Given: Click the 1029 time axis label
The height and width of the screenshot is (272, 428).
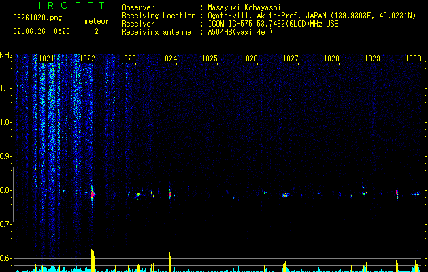Looking at the screenshot, I should point(372,58).
